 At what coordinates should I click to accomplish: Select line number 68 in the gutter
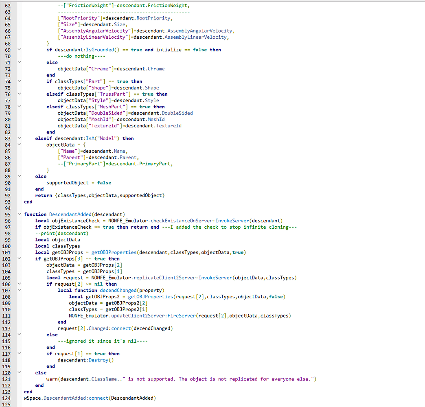8,44
